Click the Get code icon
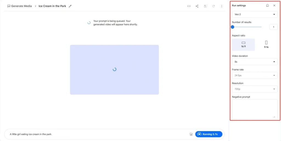The image size is (281, 141). click(189, 6)
